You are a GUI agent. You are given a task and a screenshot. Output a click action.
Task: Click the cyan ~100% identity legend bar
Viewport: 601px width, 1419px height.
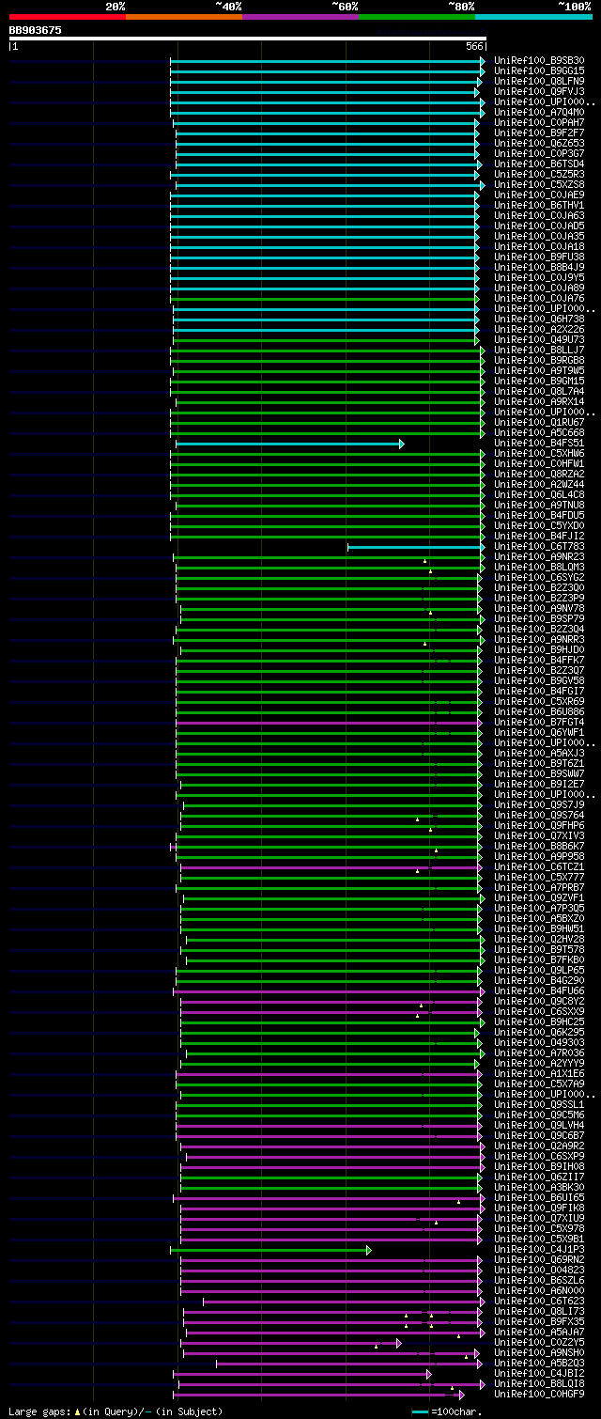(533, 16)
